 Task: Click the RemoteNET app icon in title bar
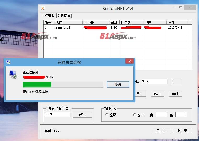[43, 8]
